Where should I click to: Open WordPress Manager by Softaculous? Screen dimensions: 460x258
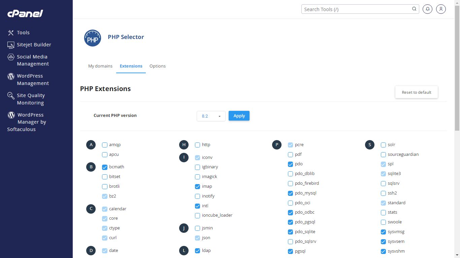click(x=26, y=122)
